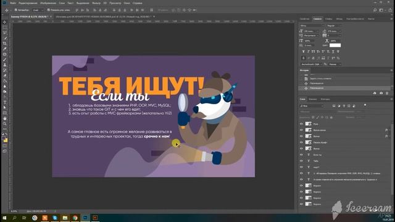This screenshot has width=395, height=222.
Task: Open the font size dropdown
Action: 310,31
